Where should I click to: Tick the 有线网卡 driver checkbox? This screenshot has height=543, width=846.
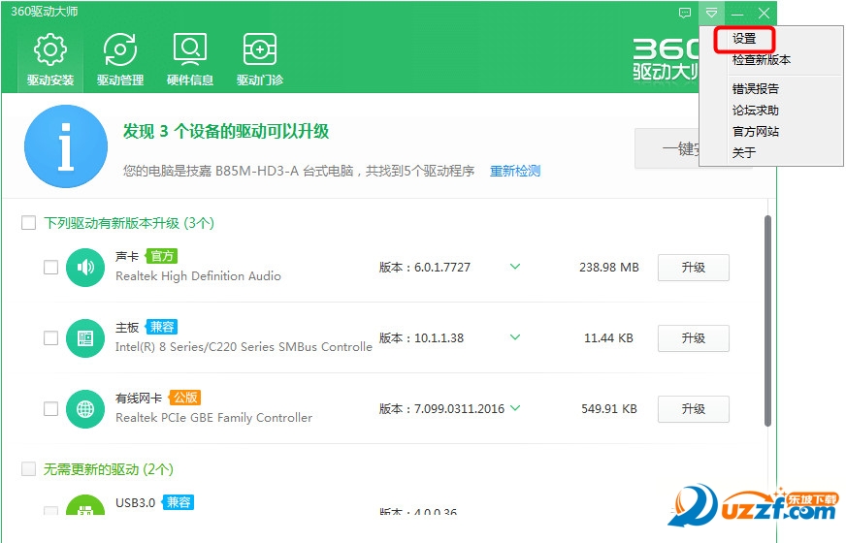click(50, 409)
